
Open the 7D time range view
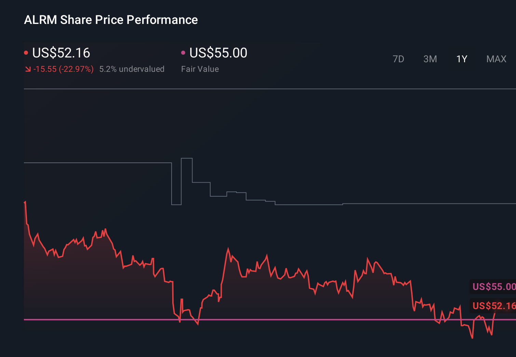click(399, 59)
